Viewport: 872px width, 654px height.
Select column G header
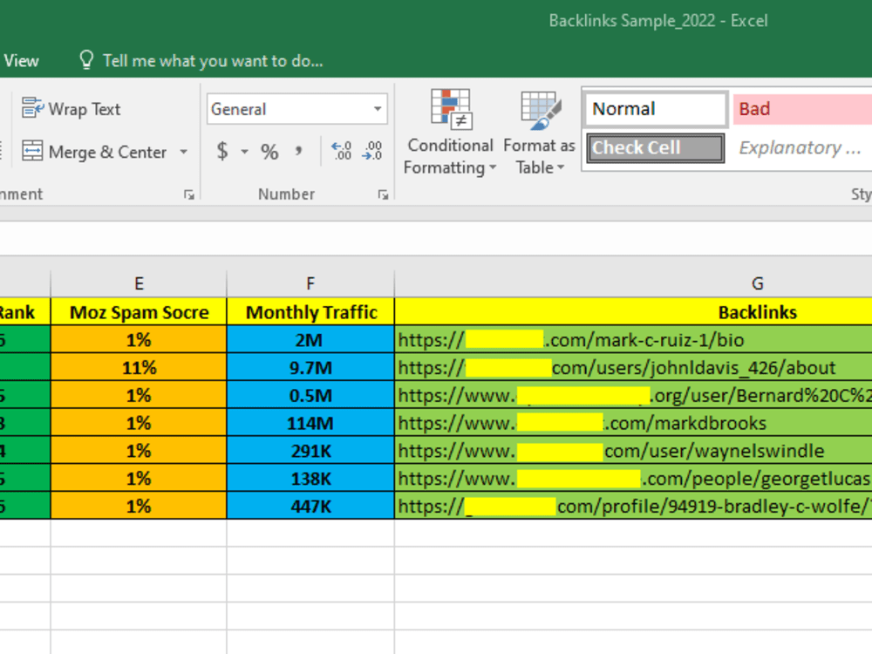633,283
